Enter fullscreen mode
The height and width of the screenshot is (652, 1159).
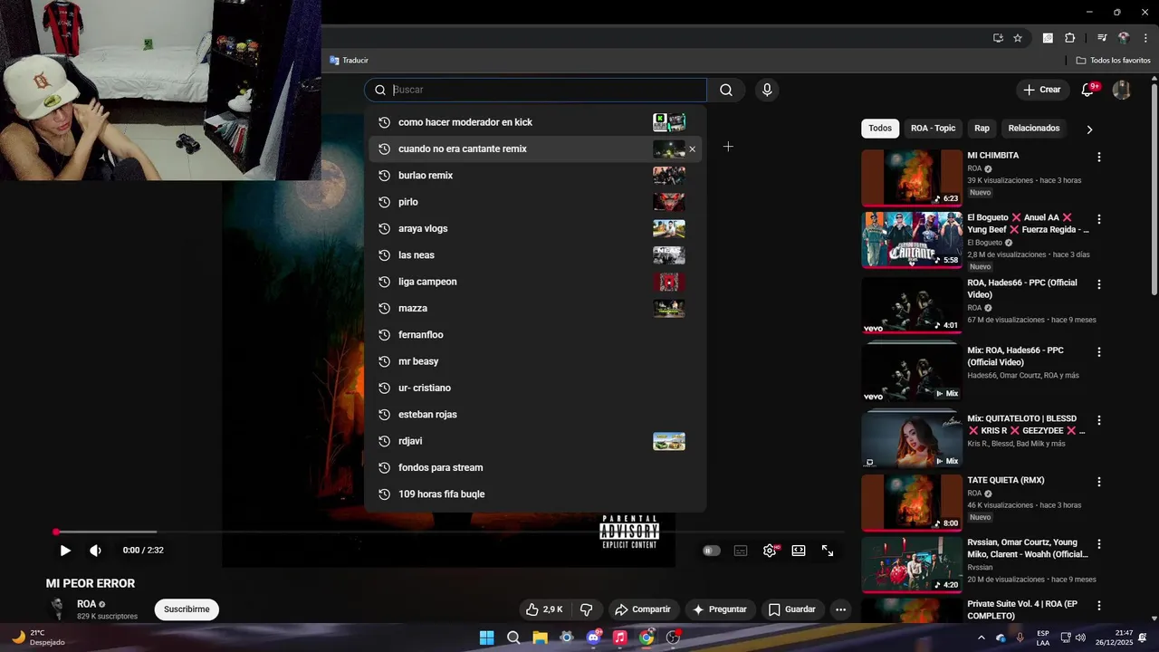[828, 551]
